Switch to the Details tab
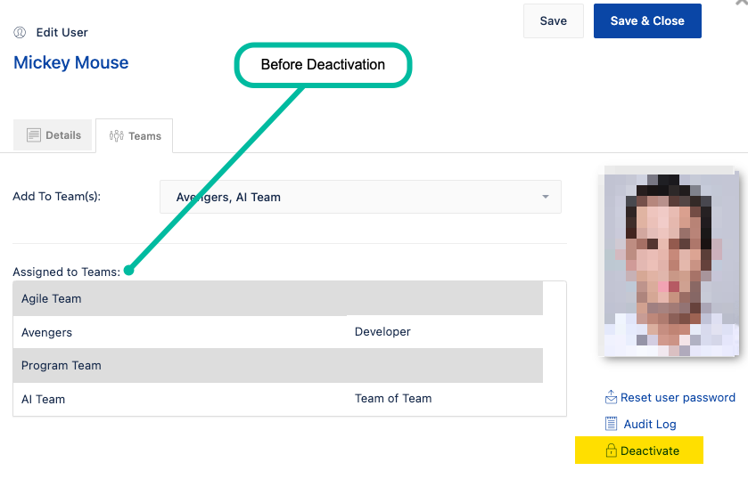Viewport: 748px width, 479px height. point(53,135)
